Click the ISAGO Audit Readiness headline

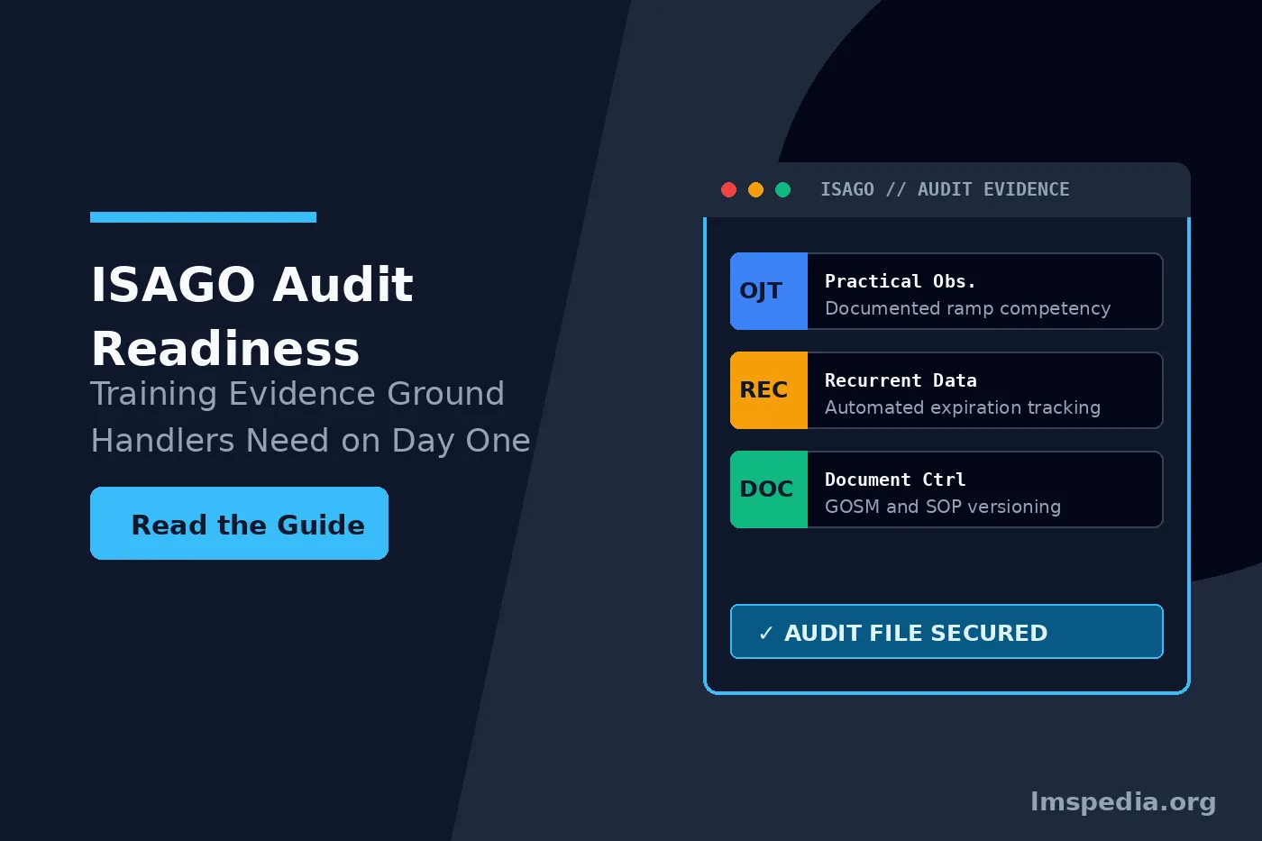pyautogui.click(x=252, y=315)
